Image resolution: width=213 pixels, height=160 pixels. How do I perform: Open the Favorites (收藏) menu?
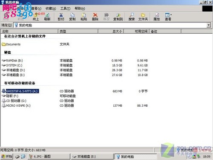[x=51, y=9]
